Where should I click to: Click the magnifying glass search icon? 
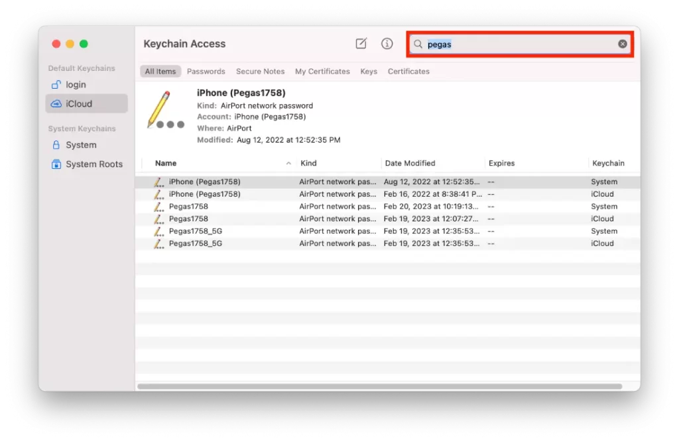[x=418, y=44]
